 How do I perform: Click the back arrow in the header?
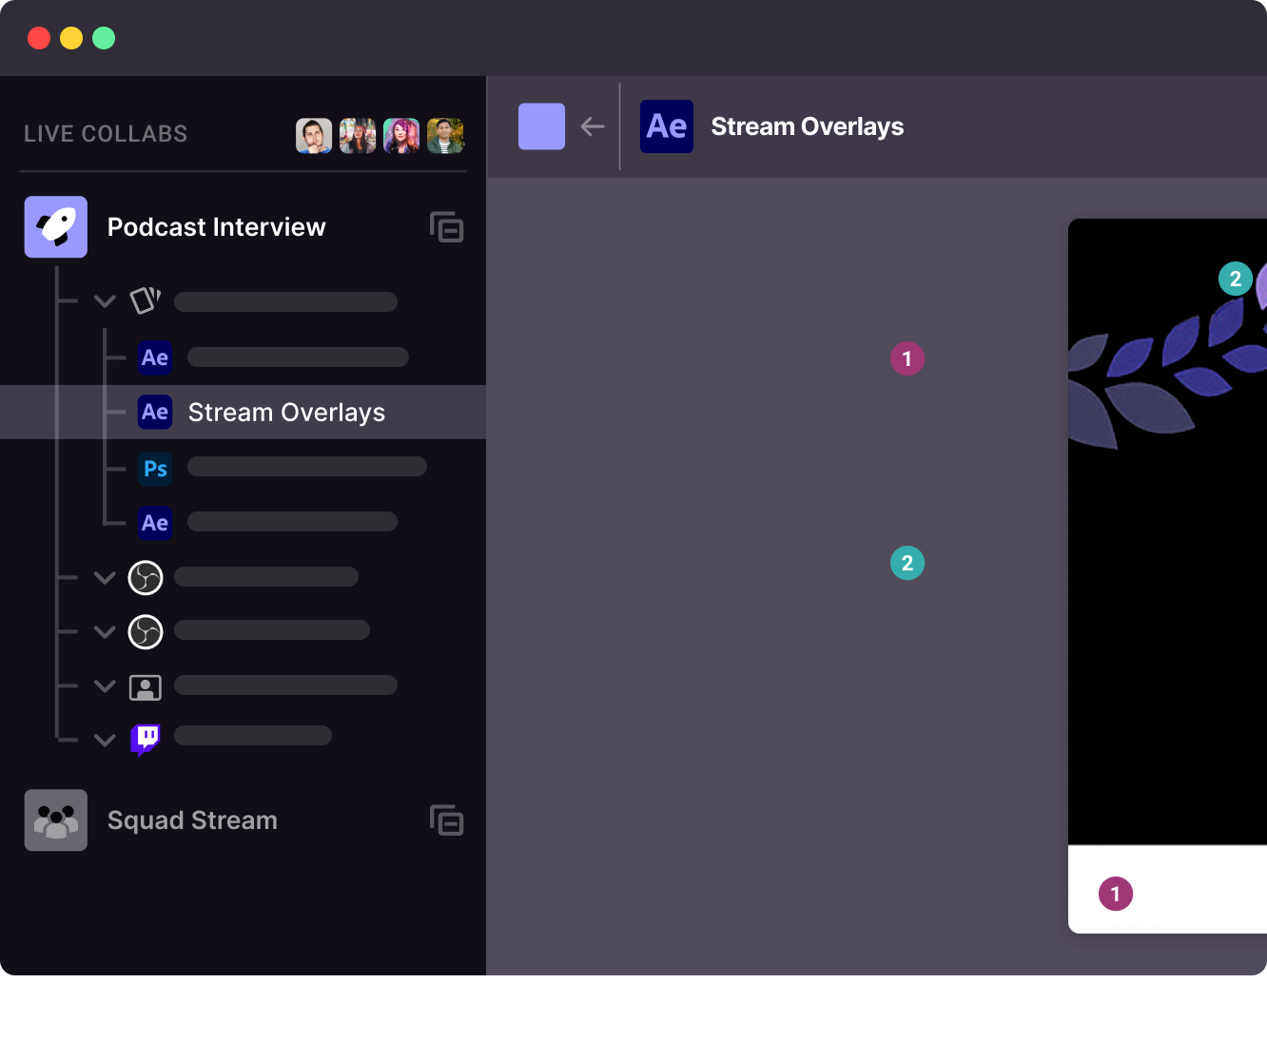point(593,126)
